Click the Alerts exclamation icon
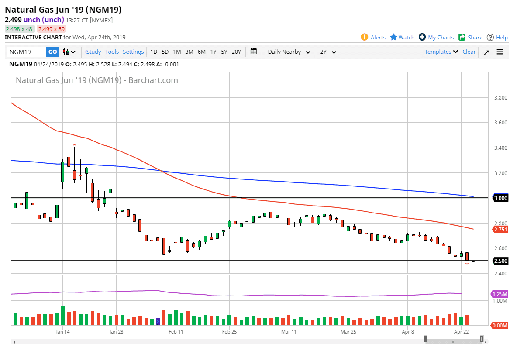This screenshot has height=344, width=510. (x=365, y=37)
